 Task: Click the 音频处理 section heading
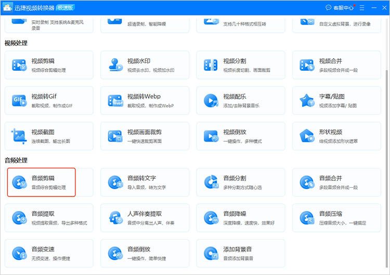[x=16, y=161]
